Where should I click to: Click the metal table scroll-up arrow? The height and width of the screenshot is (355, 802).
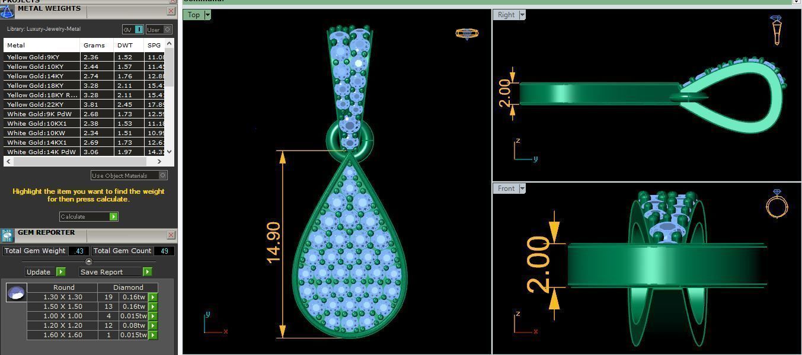point(170,44)
